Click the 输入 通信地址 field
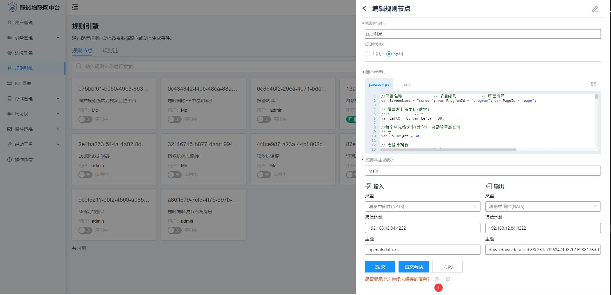 422,228
